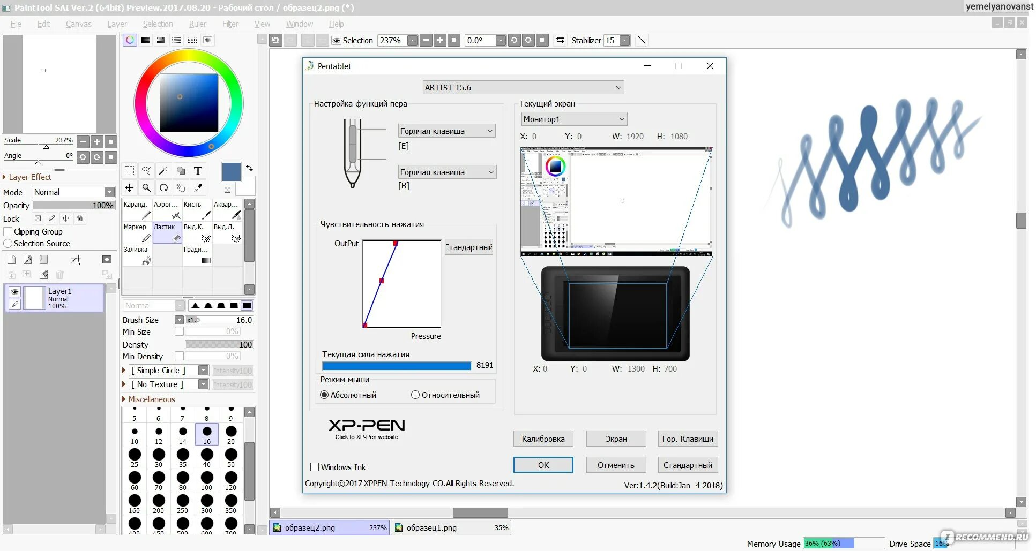Open the 237% zoom dropdown
1036x551 pixels.
click(412, 40)
